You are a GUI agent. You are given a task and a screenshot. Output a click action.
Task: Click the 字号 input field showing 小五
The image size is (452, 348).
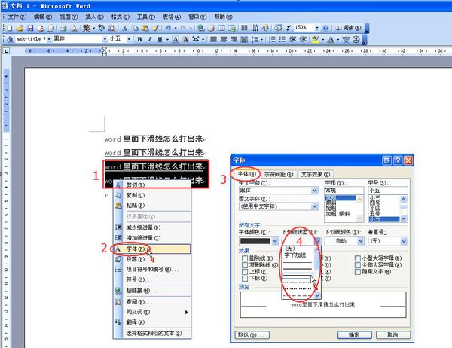388,191
